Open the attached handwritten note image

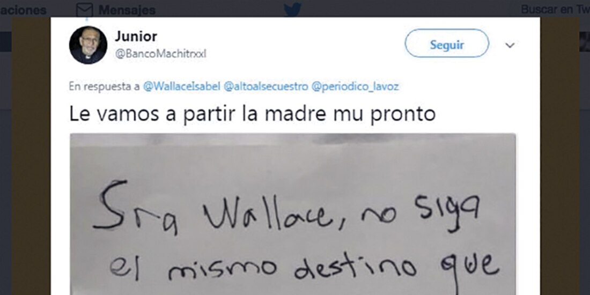coord(293,214)
